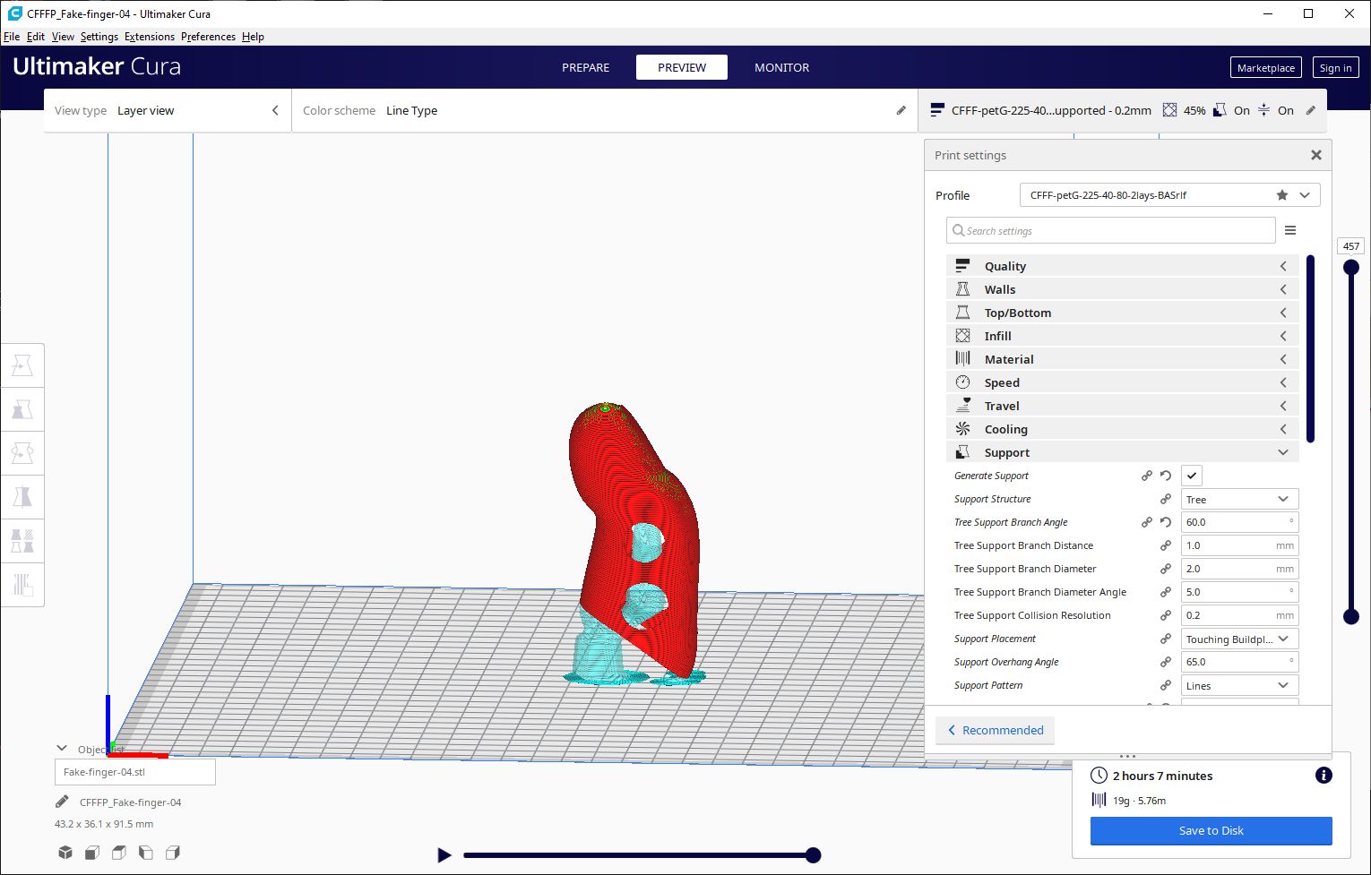
Task: Uncheck the Generate Support checkbox
Action: [x=1192, y=476]
